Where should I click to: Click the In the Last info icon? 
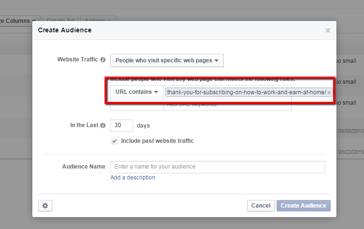click(x=103, y=126)
